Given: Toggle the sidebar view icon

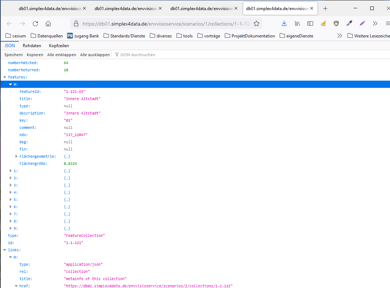Looking at the screenshot, I should tap(310, 23).
